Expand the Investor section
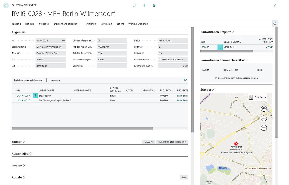Viewport: 289px width, 185px height. tap(18, 165)
